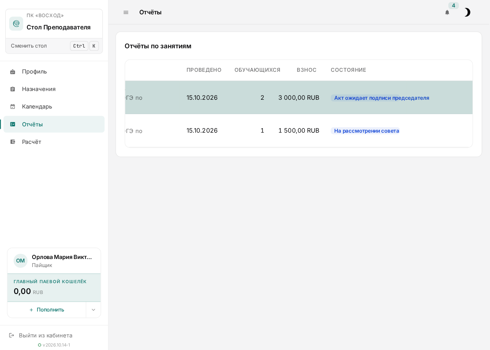
Task: Open Календарь page
Action: click(x=54, y=106)
